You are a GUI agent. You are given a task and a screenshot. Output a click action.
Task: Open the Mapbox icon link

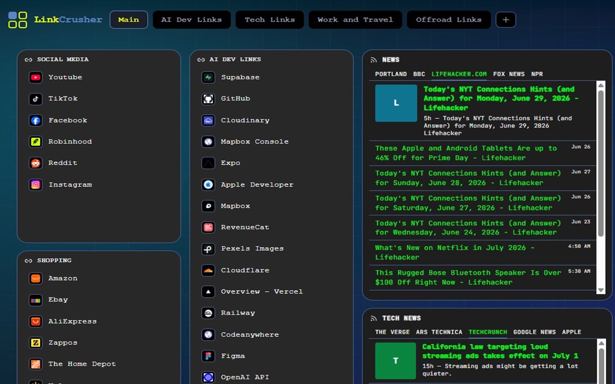[208, 206]
